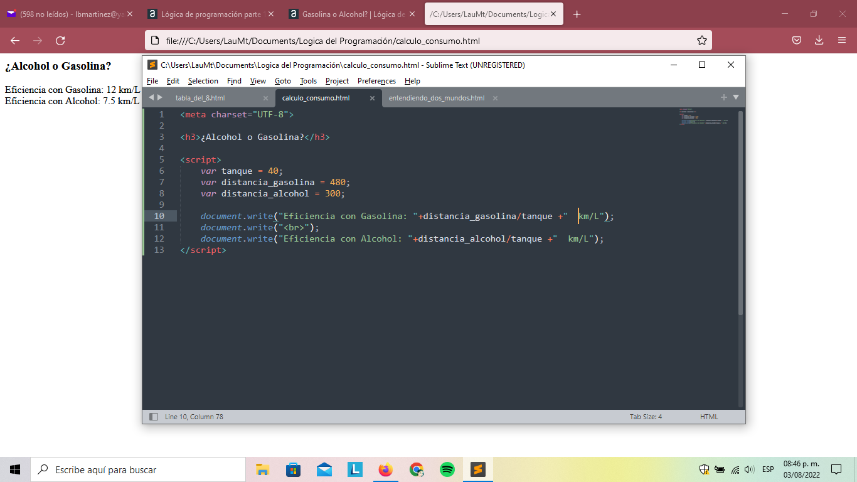Image resolution: width=857 pixels, height=482 pixels.
Task: Close the 'Gasolina o Alcohol?' tab
Action: [x=412, y=14]
